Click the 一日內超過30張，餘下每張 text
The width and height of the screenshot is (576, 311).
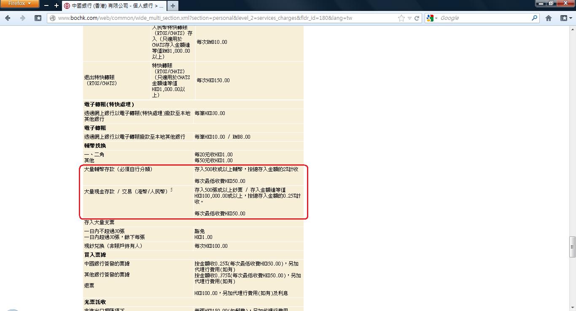click(114, 237)
